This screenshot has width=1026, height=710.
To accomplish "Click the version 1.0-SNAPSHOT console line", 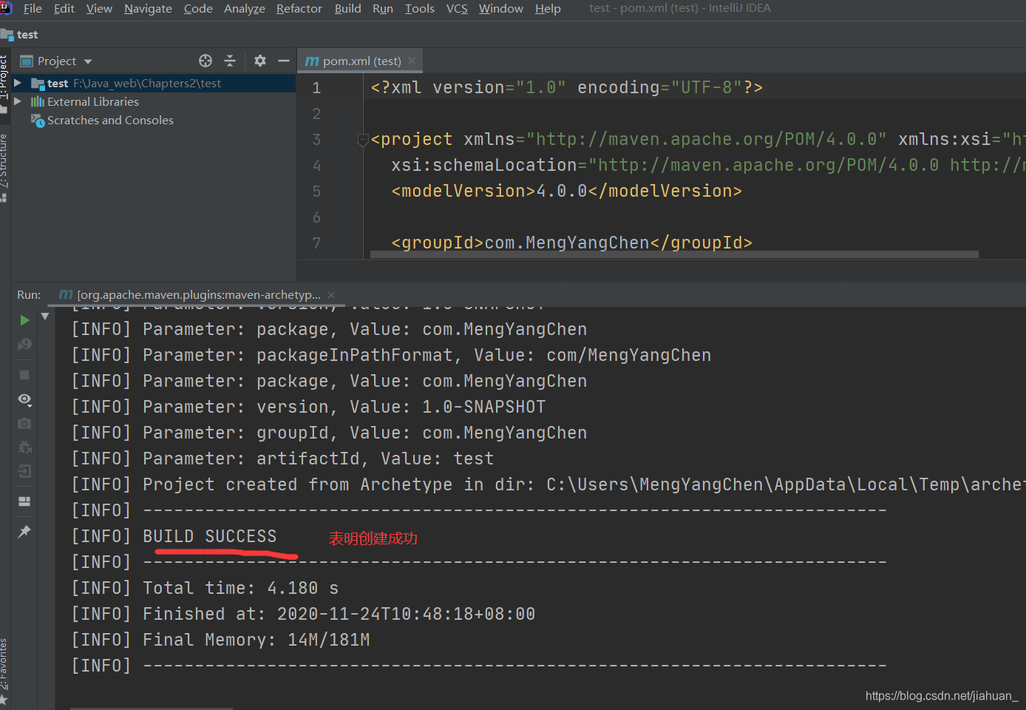I will point(308,407).
